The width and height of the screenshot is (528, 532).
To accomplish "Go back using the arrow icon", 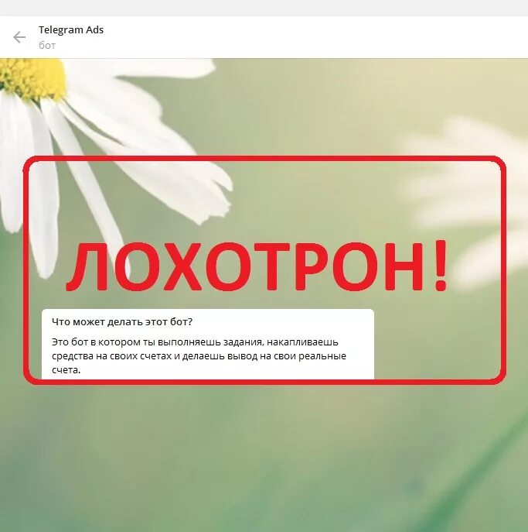I will click(19, 37).
